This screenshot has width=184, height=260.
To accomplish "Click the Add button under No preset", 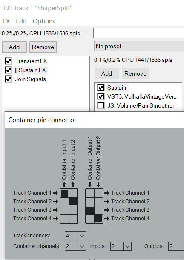I will 107,73.
